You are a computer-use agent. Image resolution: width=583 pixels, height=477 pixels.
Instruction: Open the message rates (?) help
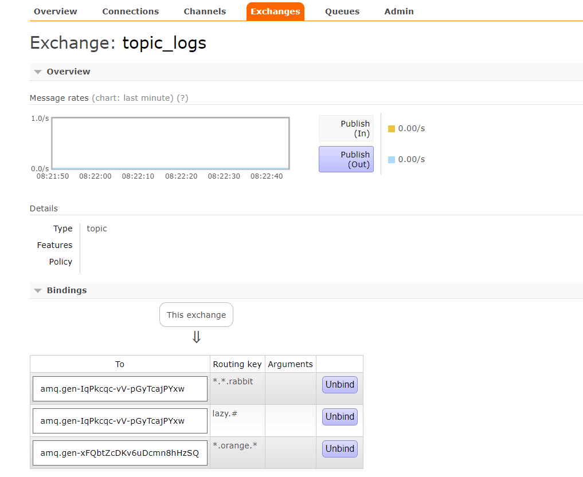pyautogui.click(x=182, y=98)
